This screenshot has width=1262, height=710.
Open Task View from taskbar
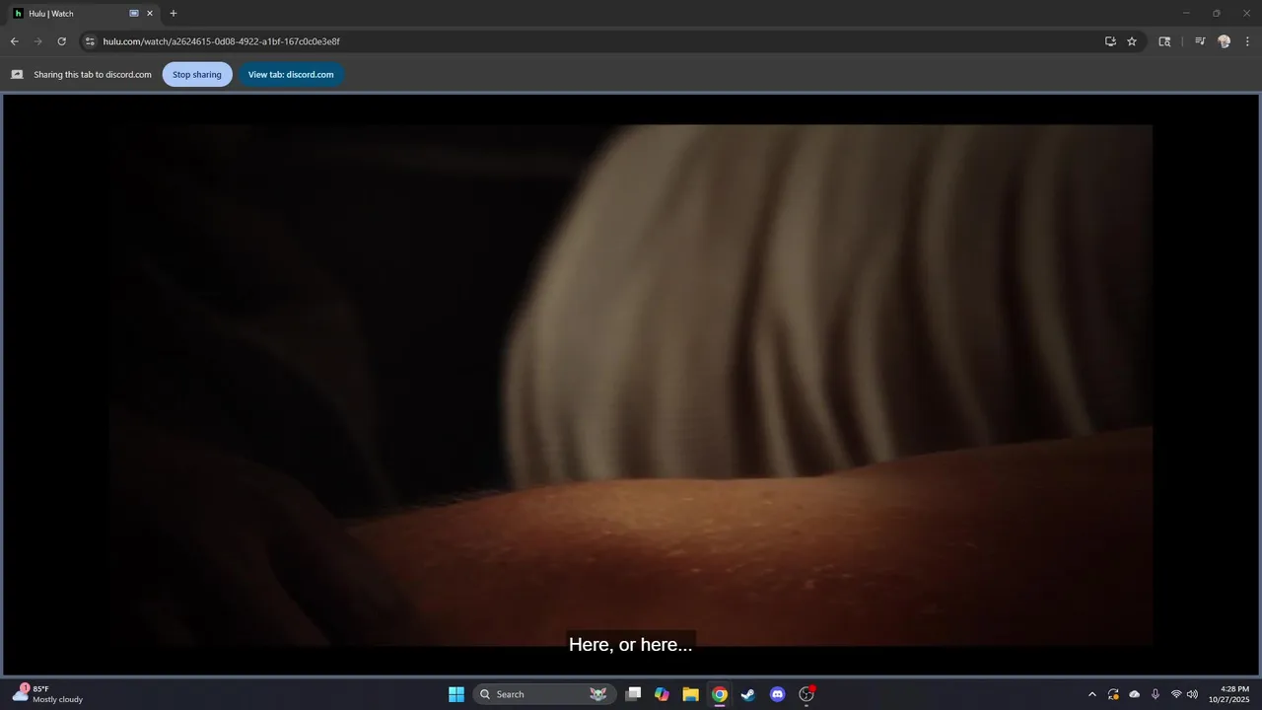pos(634,694)
